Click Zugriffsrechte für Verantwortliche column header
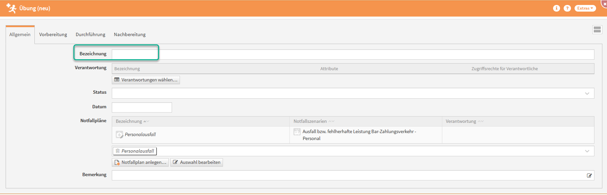Viewport: 607px width, 195px height. [504, 69]
